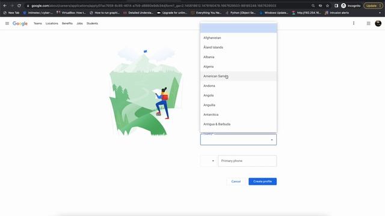Open the Google apps grid icon
The height and width of the screenshot is (216, 385).
tap(368, 23)
